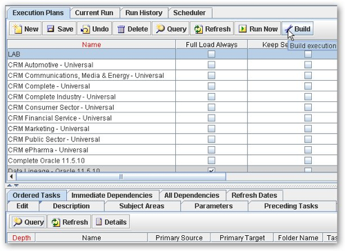Select CRM Marketing - Universal row name

click(48, 128)
